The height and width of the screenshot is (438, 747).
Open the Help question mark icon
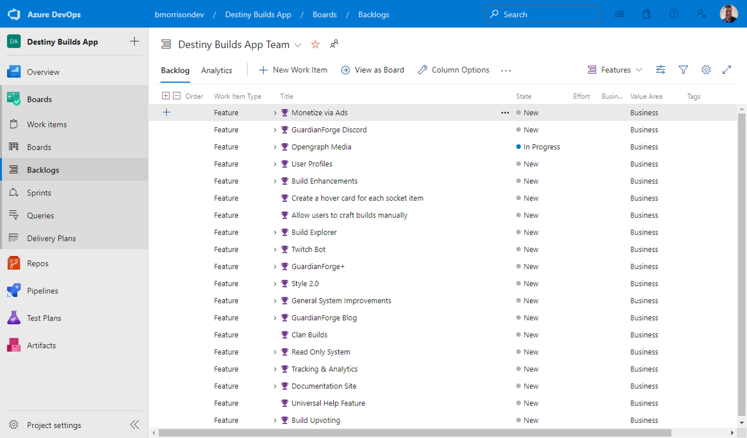point(674,14)
